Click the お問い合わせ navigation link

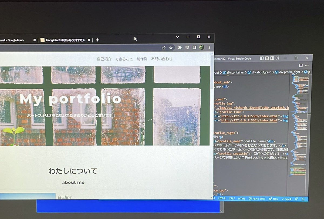pyautogui.click(x=162, y=59)
